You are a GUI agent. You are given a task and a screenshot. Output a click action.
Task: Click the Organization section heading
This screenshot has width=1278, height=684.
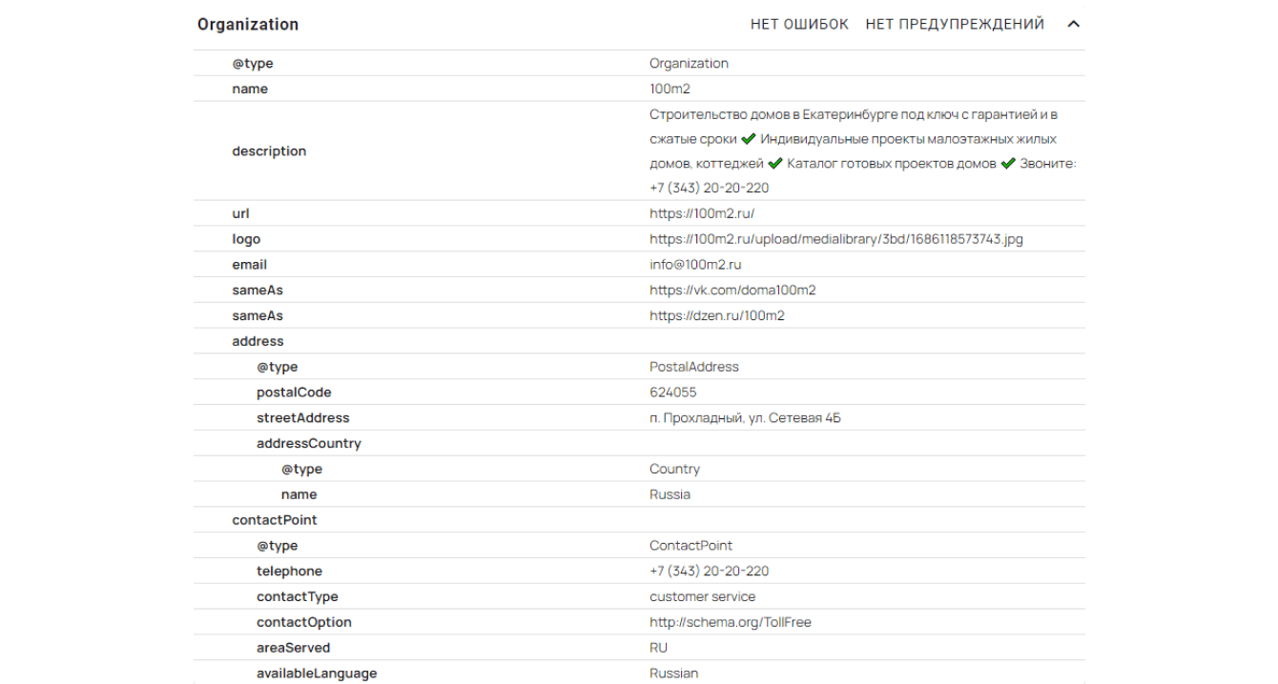pos(248,25)
